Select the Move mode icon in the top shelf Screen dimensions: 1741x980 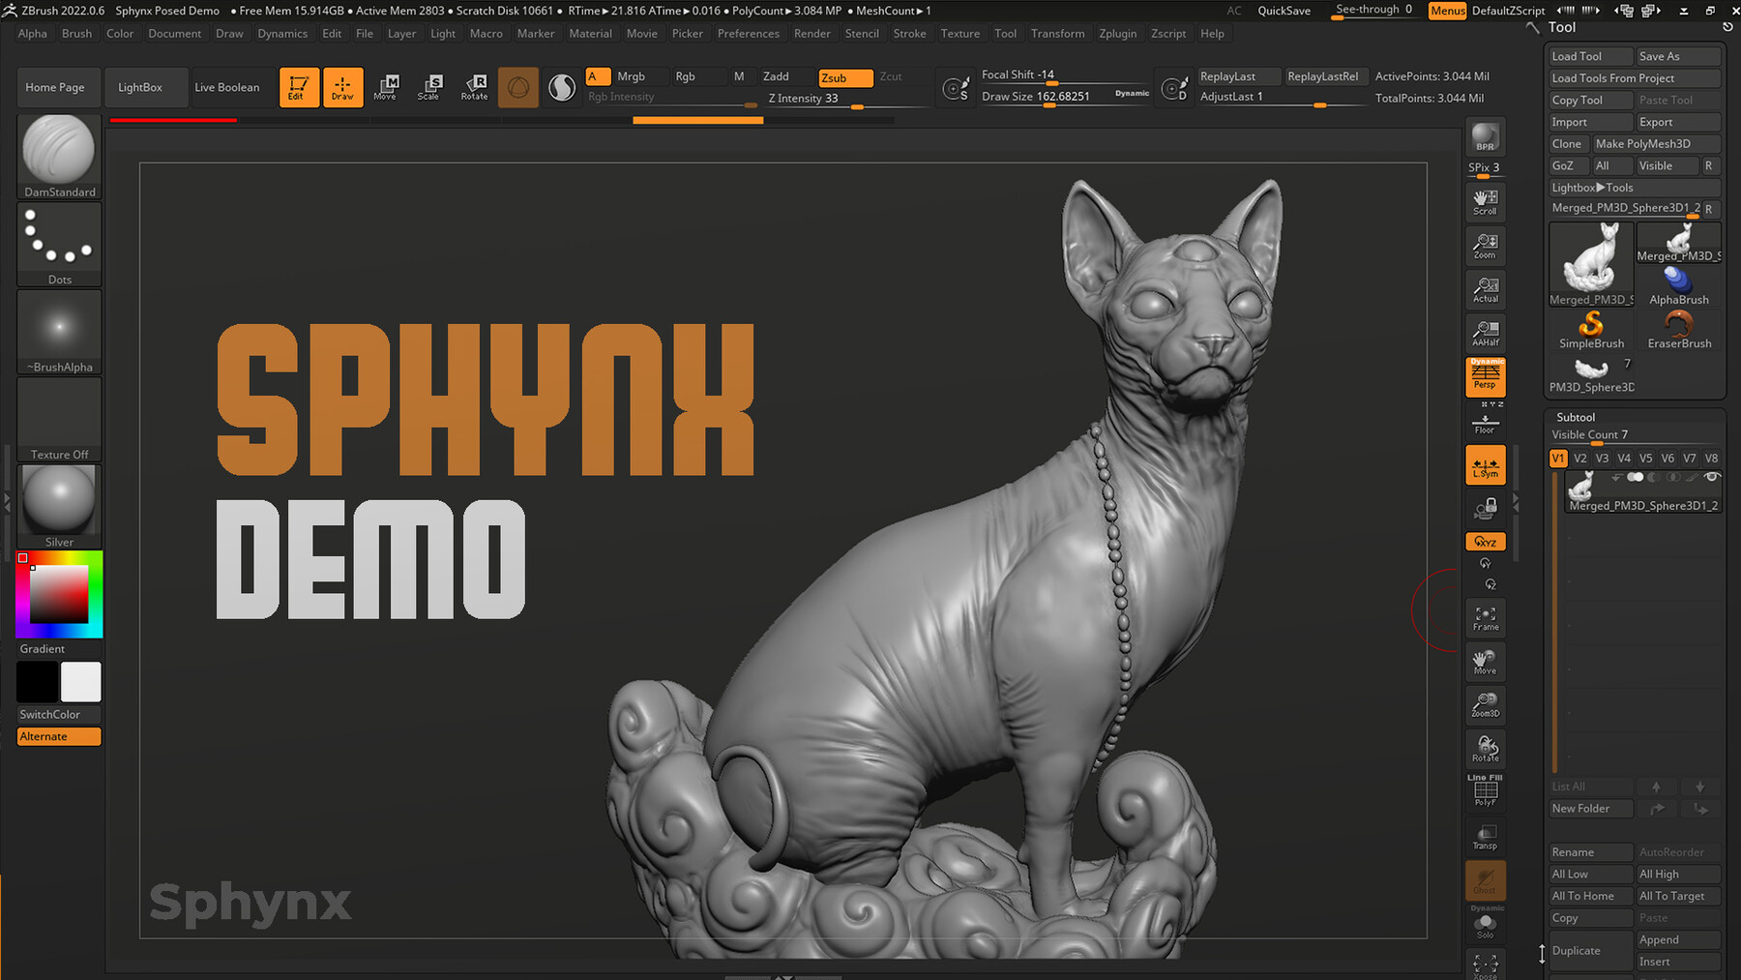[x=386, y=87]
